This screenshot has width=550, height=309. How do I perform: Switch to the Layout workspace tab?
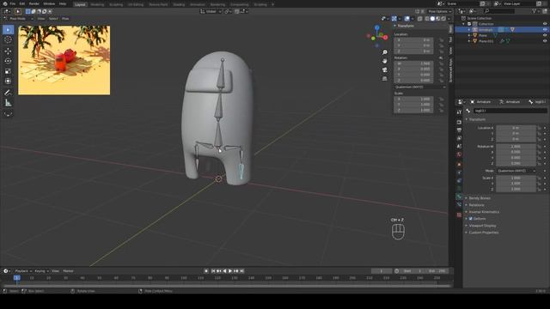(80, 4)
